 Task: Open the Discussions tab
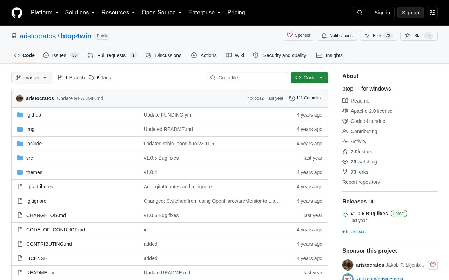tap(163, 55)
